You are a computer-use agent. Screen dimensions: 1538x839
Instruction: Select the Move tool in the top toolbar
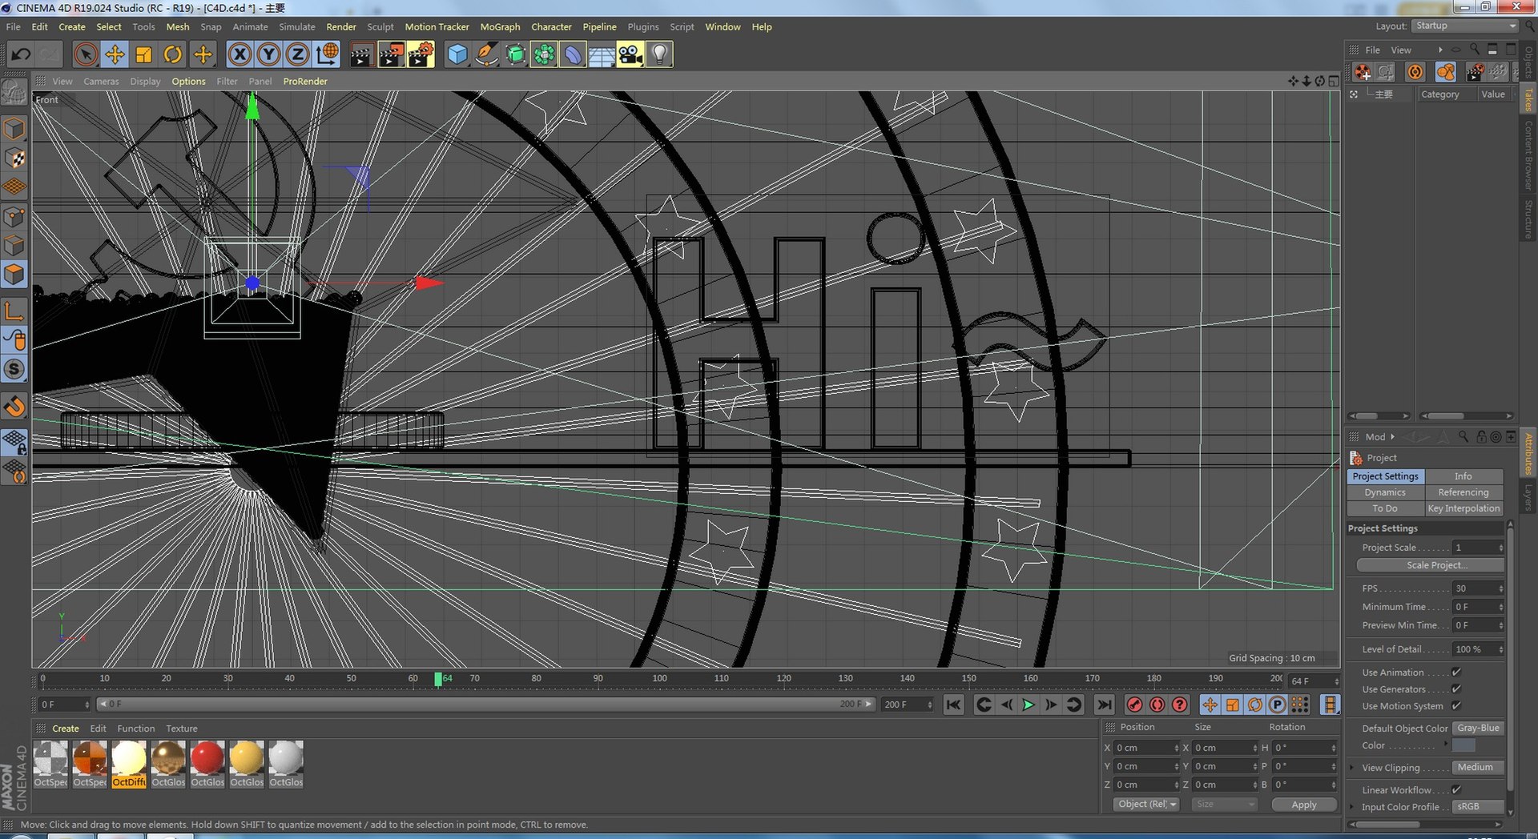[115, 54]
